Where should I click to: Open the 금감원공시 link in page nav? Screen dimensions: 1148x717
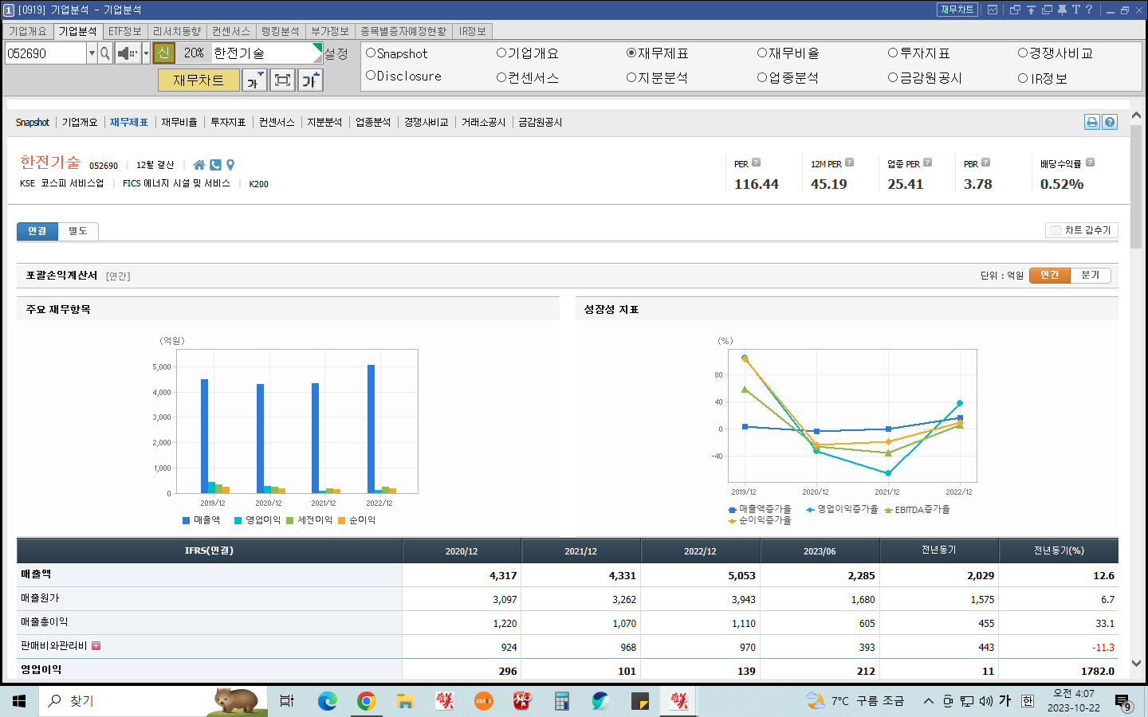pos(541,122)
